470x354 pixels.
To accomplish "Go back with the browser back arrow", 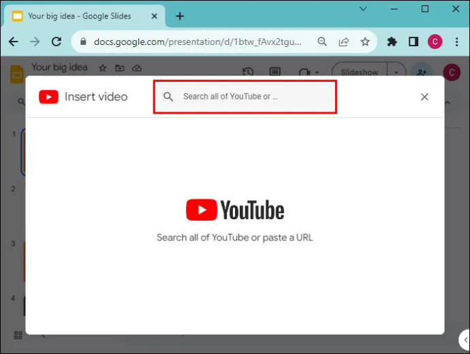I will click(14, 42).
